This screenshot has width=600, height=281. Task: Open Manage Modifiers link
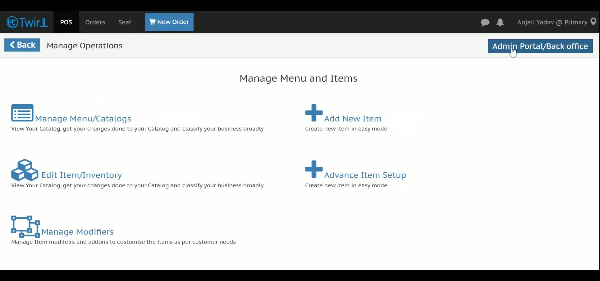point(77,232)
